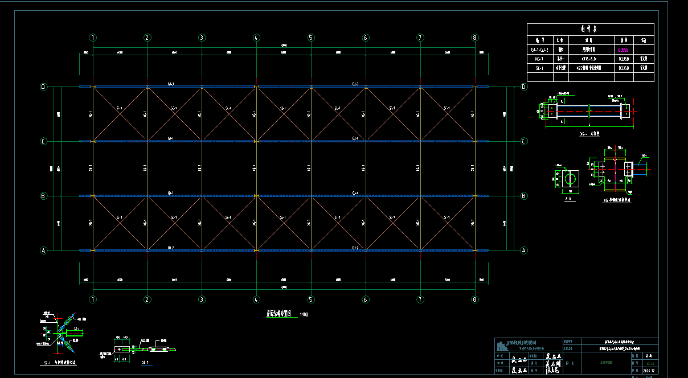Image resolution: width=688 pixels, height=378 pixels.
Task: Click axis bubble D right of plan
Action: [x=524, y=87]
